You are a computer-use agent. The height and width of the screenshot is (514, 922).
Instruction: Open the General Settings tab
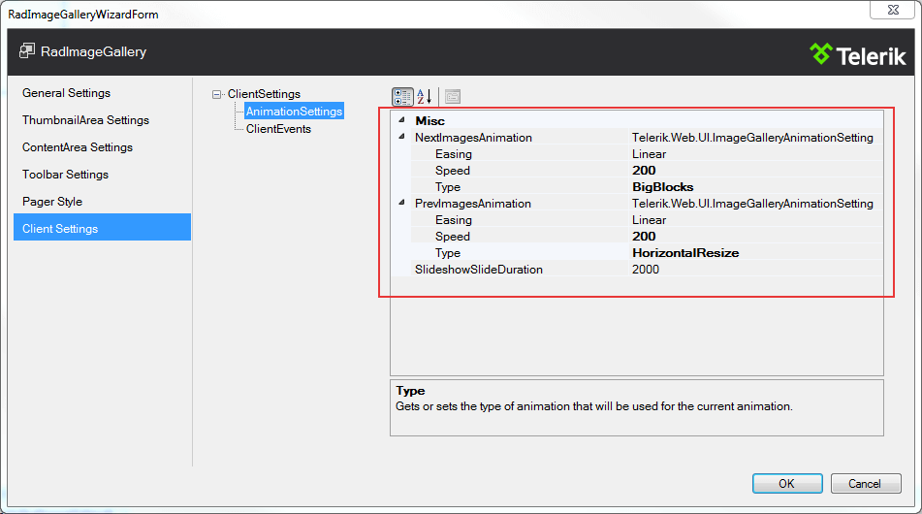pos(66,93)
